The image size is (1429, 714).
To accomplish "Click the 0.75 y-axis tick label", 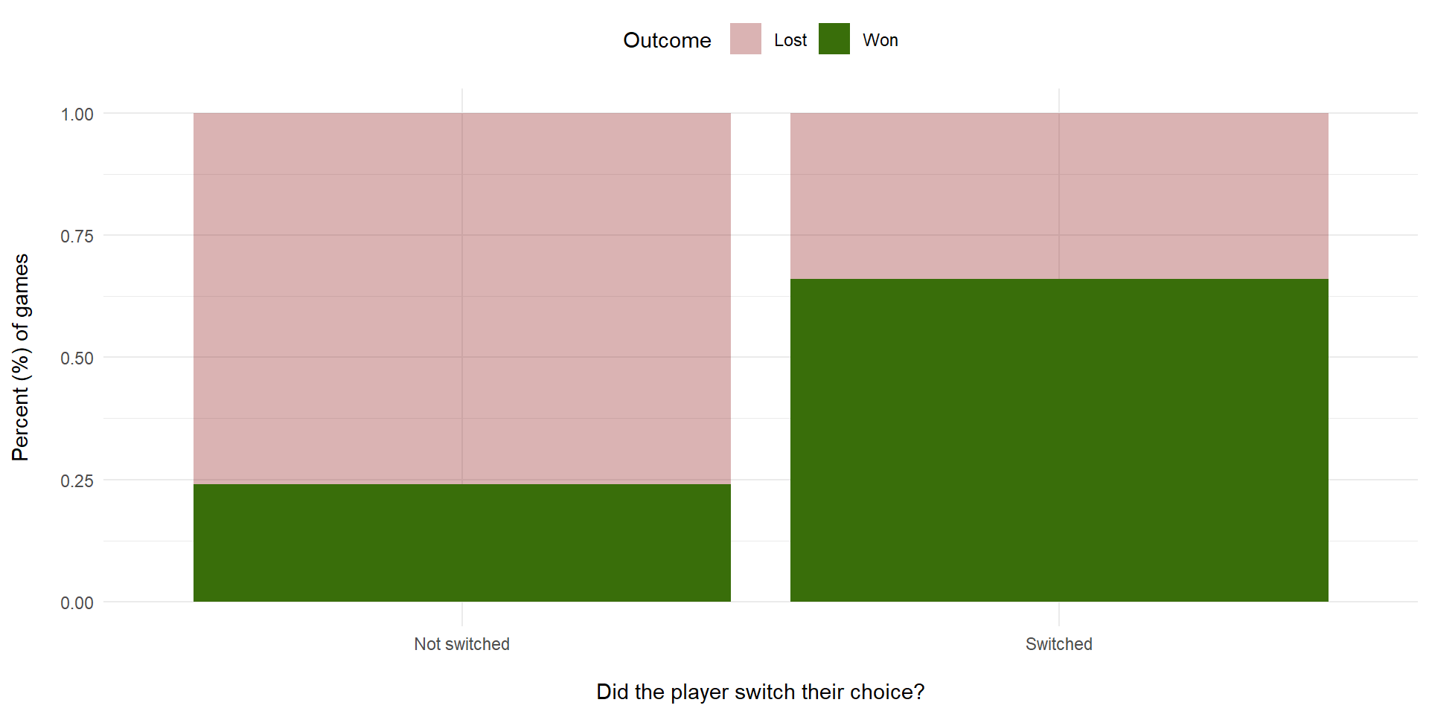I will click(77, 237).
